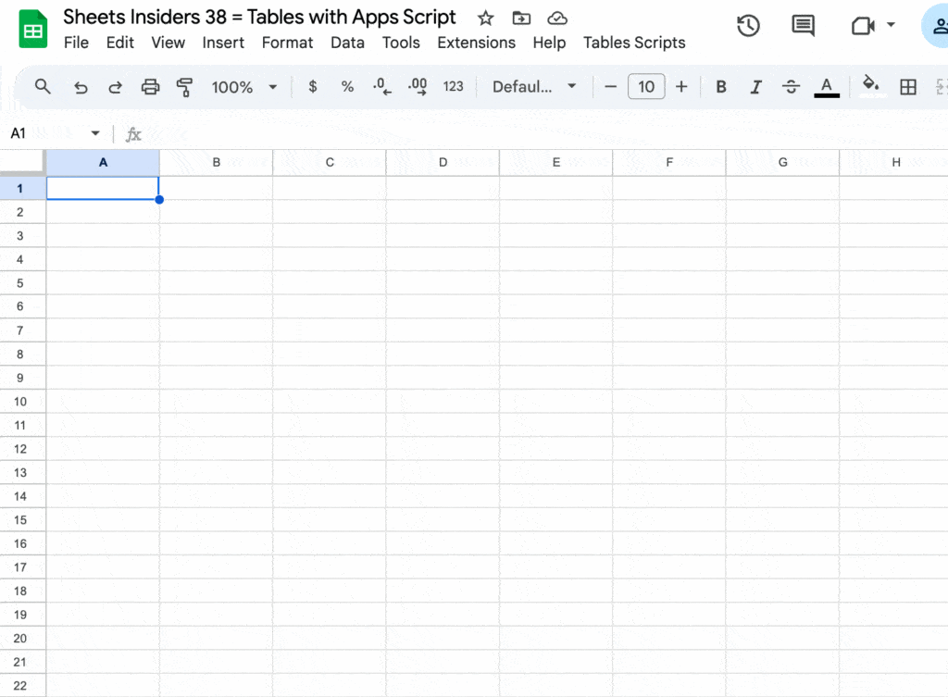Open the Name box dropdown arrow

pyautogui.click(x=94, y=134)
